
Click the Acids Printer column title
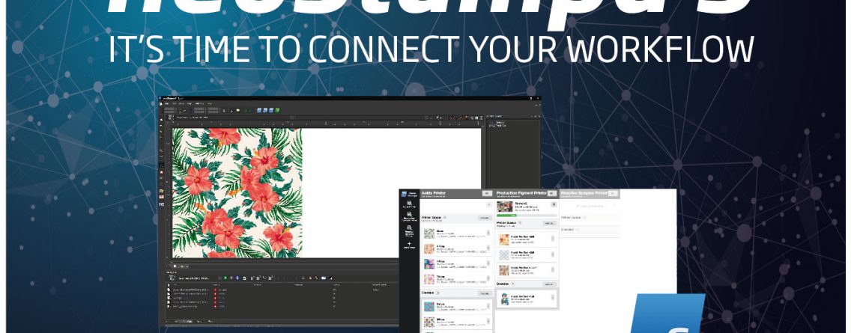(434, 192)
